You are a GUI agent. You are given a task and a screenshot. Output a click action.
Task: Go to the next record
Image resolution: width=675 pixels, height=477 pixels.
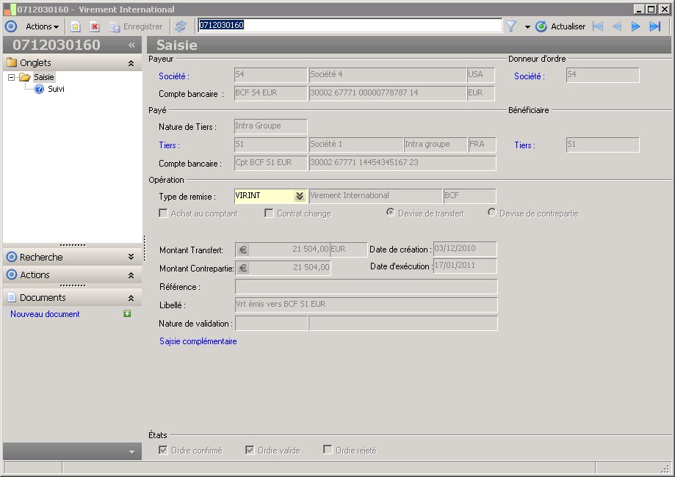click(636, 26)
